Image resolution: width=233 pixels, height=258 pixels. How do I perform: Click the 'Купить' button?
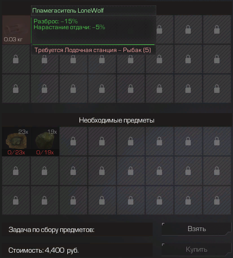[x=197, y=249]
